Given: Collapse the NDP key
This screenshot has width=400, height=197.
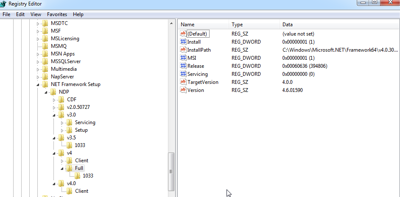Looking at the screenshot, I should click(46, 92).
